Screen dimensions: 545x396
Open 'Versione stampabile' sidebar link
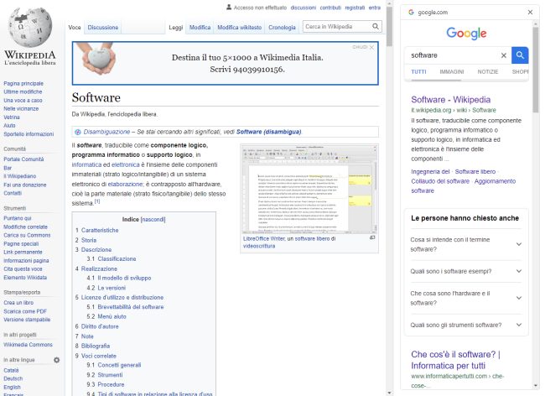pyautogui.click(x=27, y=320)
